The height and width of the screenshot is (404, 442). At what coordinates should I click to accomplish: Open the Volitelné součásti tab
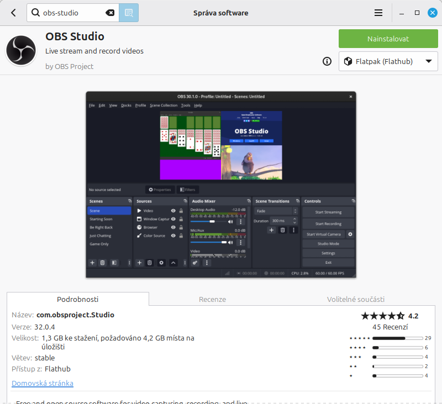355,299
